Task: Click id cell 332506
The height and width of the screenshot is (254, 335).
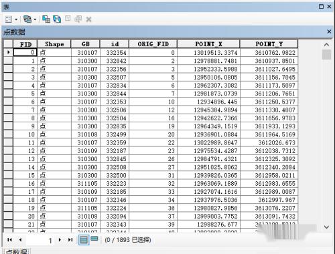Action: pos(115,110)
